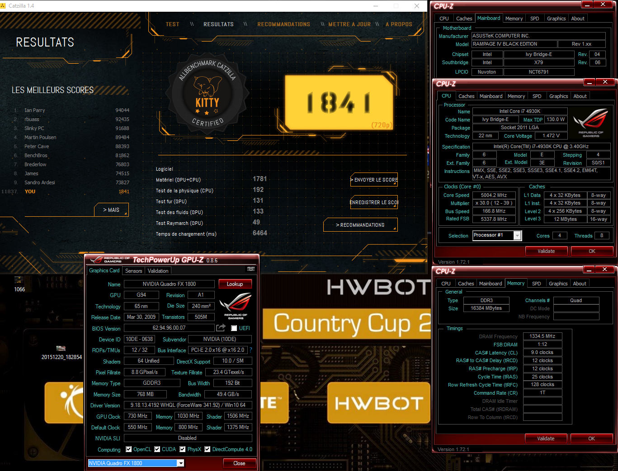Click the orange HWBOT logo tile
618x471 pixels.
(379, 403)
